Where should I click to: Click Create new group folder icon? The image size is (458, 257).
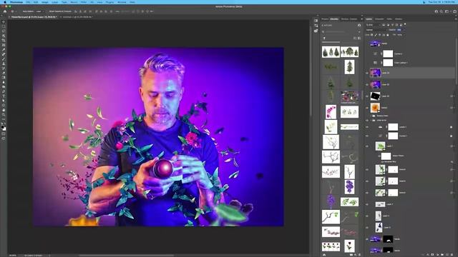(x=442, y=255)
